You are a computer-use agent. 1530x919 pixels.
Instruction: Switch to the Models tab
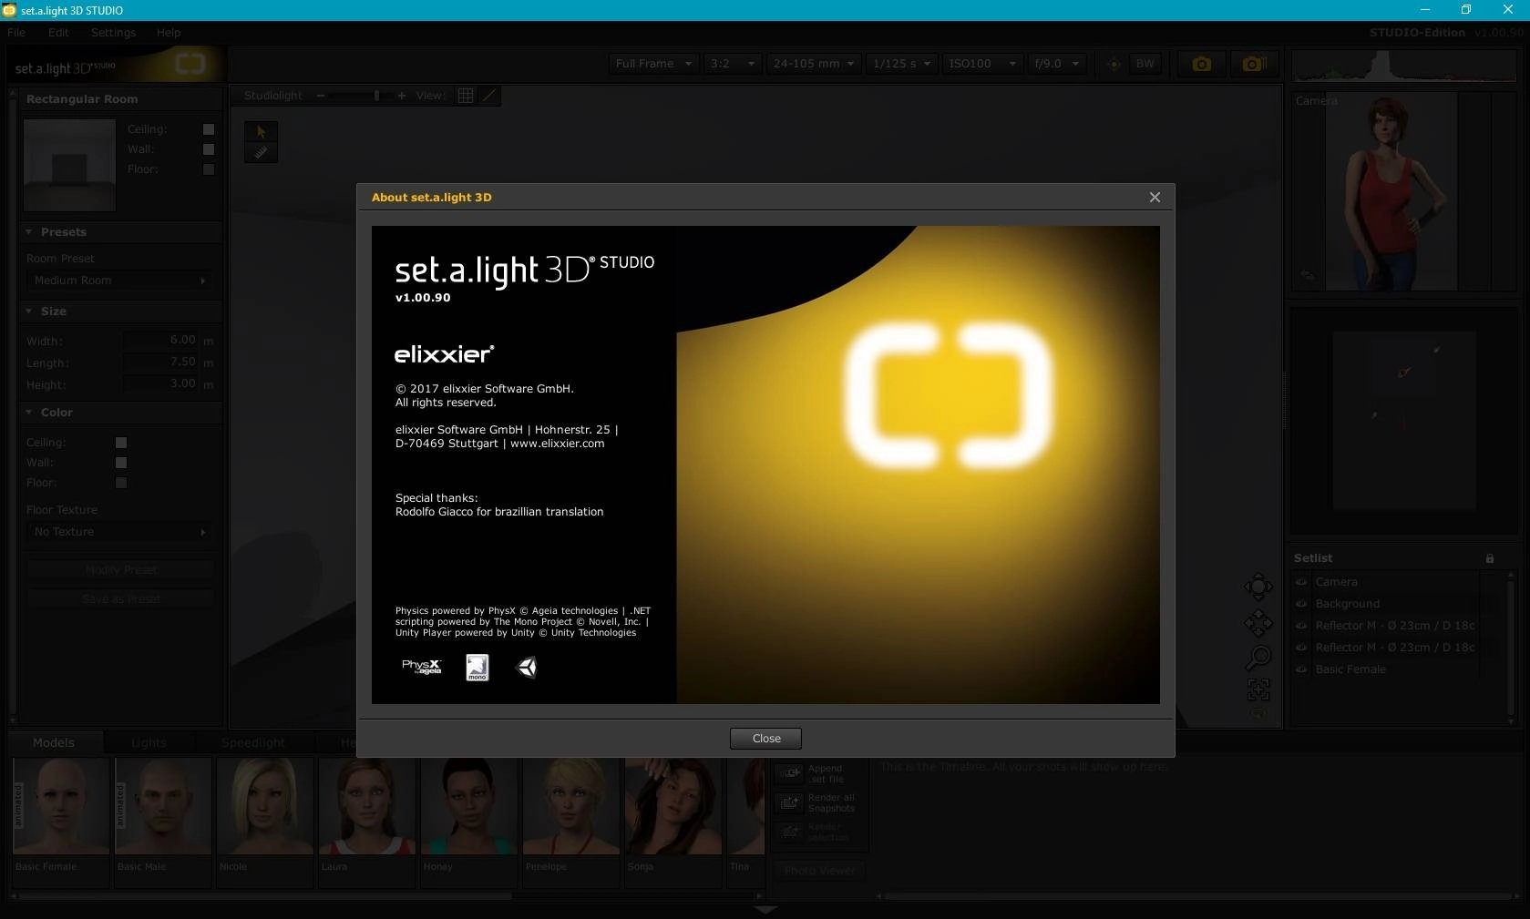54,742
